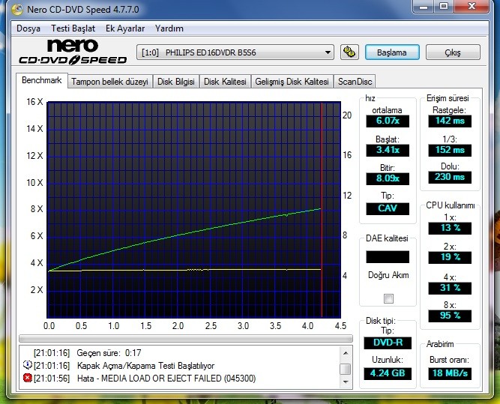Switch to the Disk Kalitesi tab
500x404 pixels.
(x=225, y=82)
